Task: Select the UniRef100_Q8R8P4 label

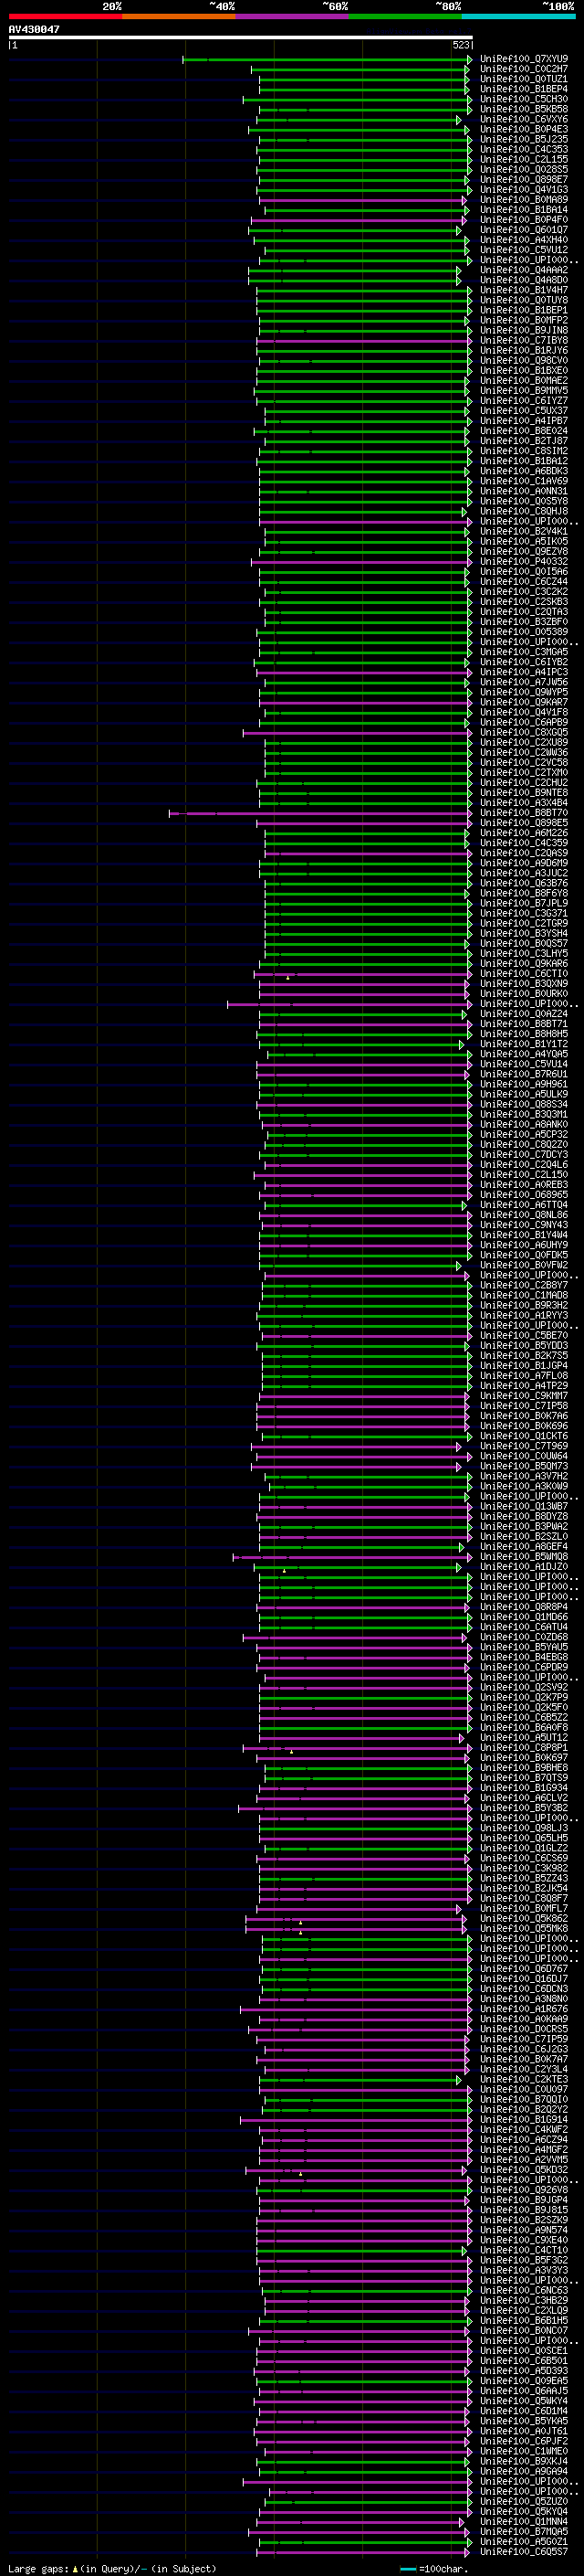Action: (523, 1607)
